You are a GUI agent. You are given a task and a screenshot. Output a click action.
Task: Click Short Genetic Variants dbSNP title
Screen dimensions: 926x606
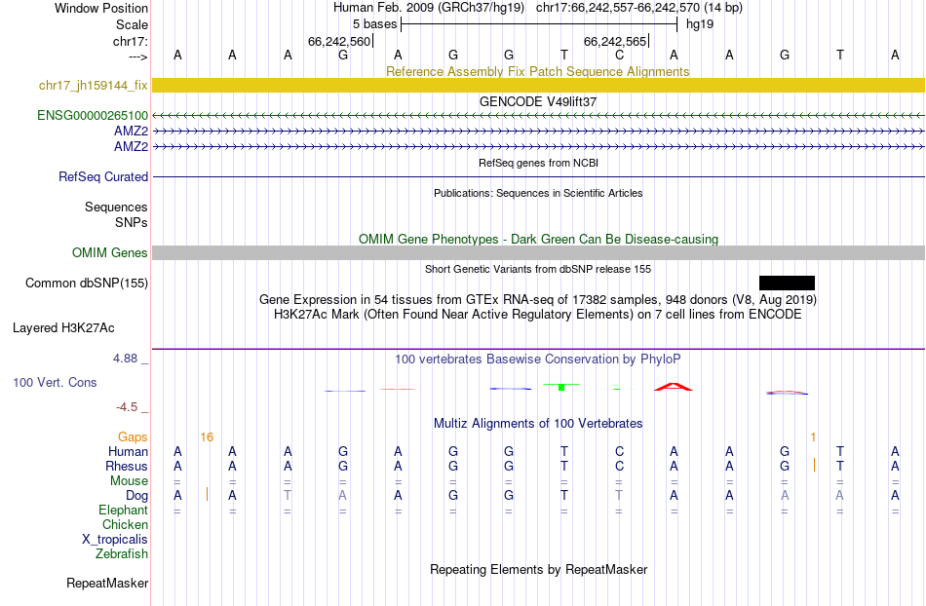(x=538, y=269)
